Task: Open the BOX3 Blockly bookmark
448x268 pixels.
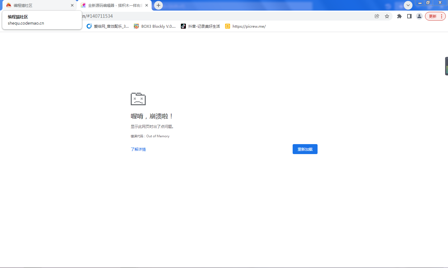Action: (155, 26)
